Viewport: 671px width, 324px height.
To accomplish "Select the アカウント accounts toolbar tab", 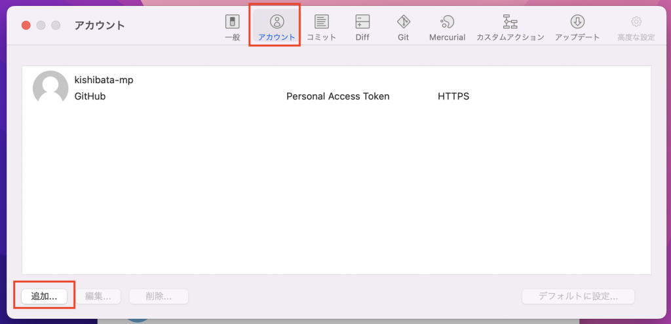I will pyautogui.click(x=277, y=27).
